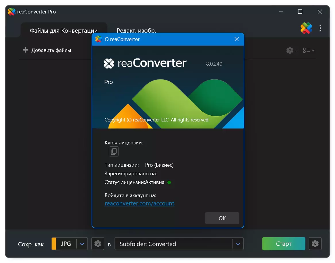Switch to Файлы для Конвертации tab
The image size is (335, 263).
[64, 30]
